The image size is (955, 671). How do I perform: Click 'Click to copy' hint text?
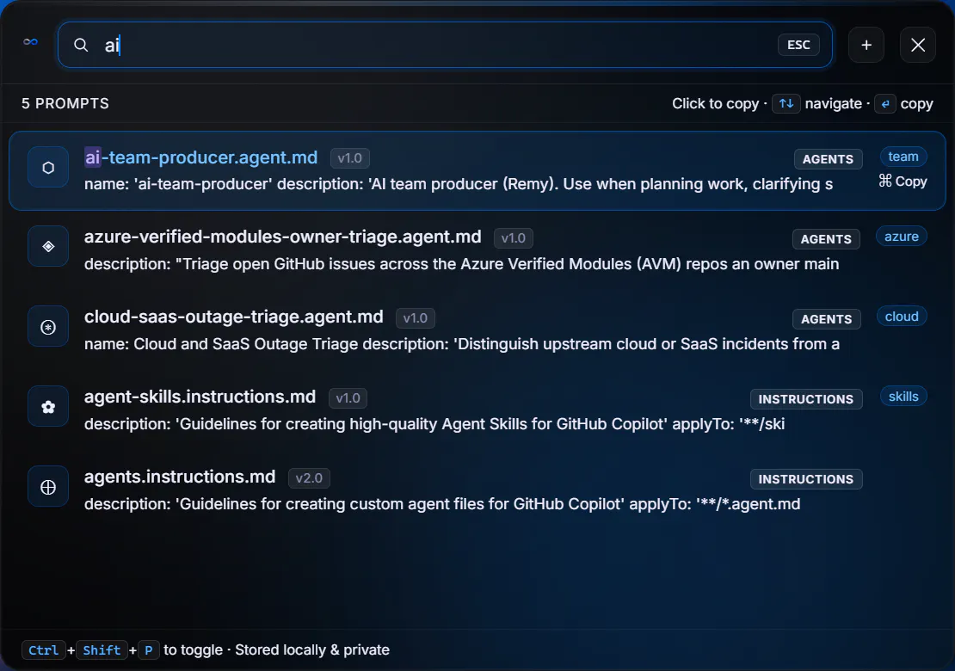(x=716, y=103)
